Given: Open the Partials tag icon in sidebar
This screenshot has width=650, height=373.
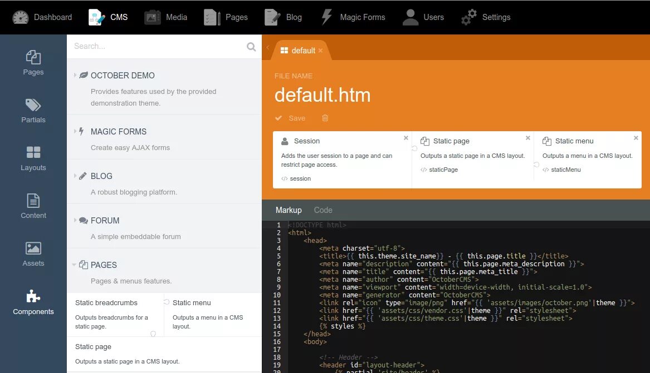Looking at the screenshot, I should pos(33,105).
